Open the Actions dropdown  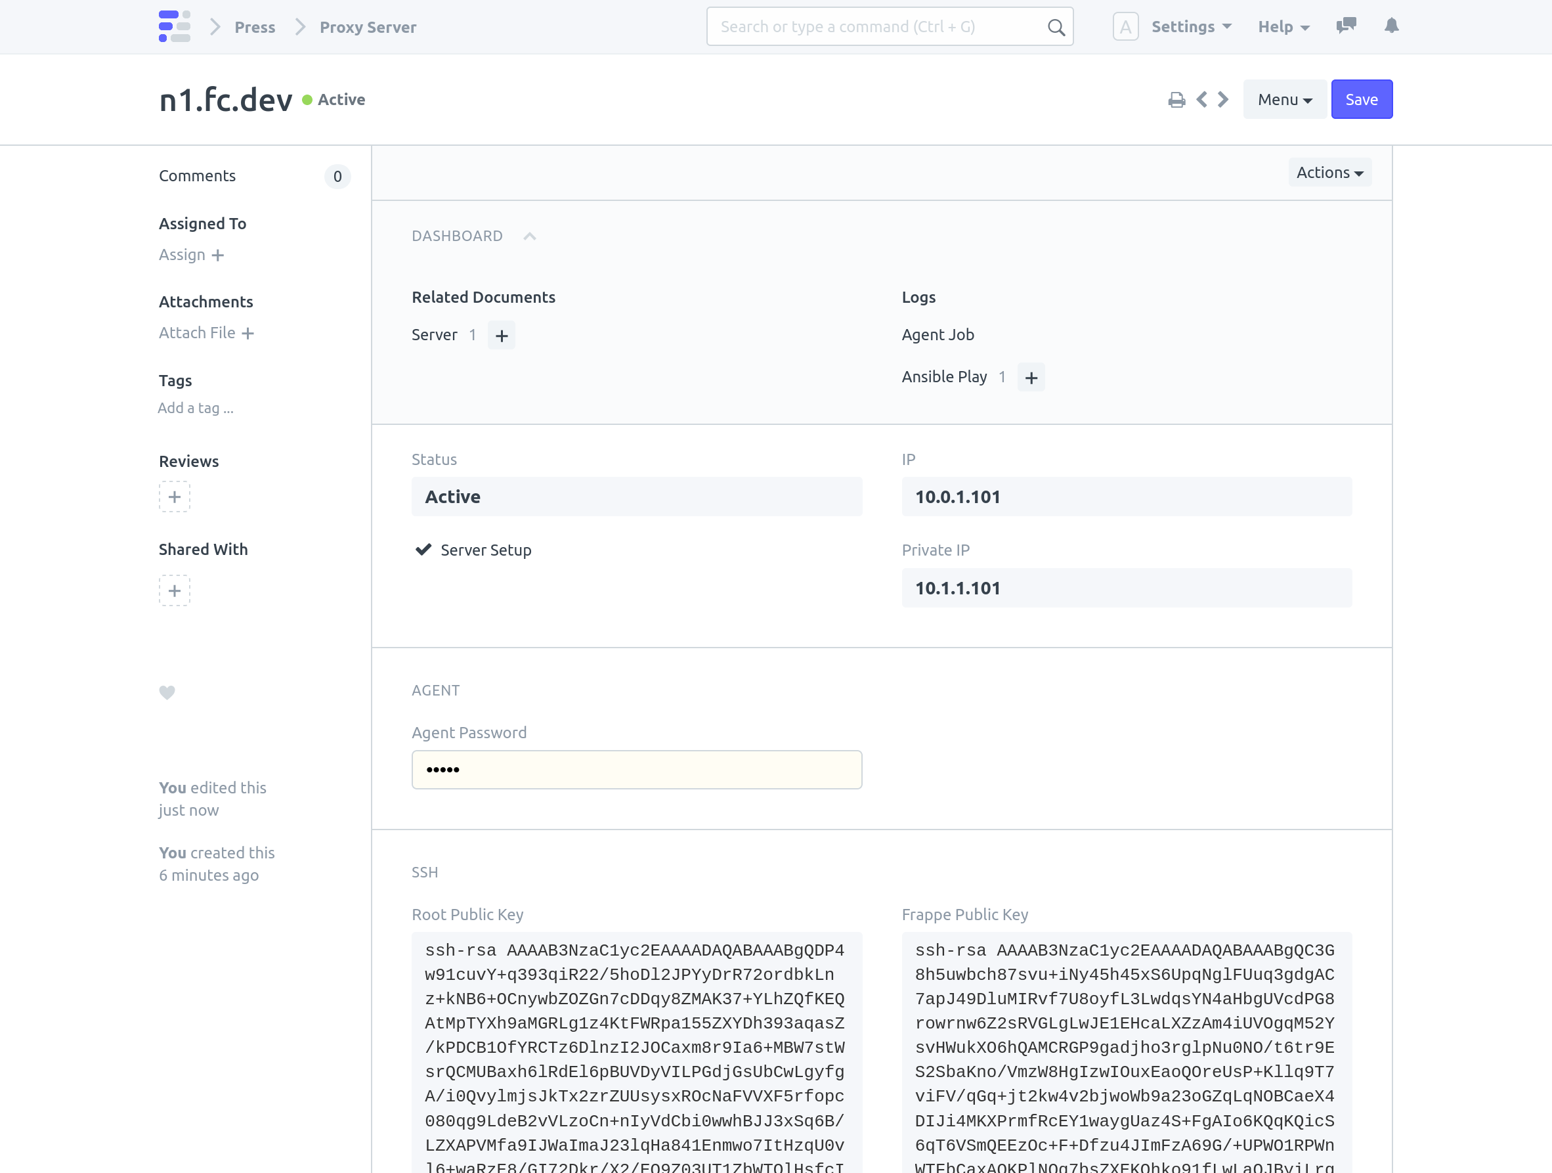[1329, 173]
